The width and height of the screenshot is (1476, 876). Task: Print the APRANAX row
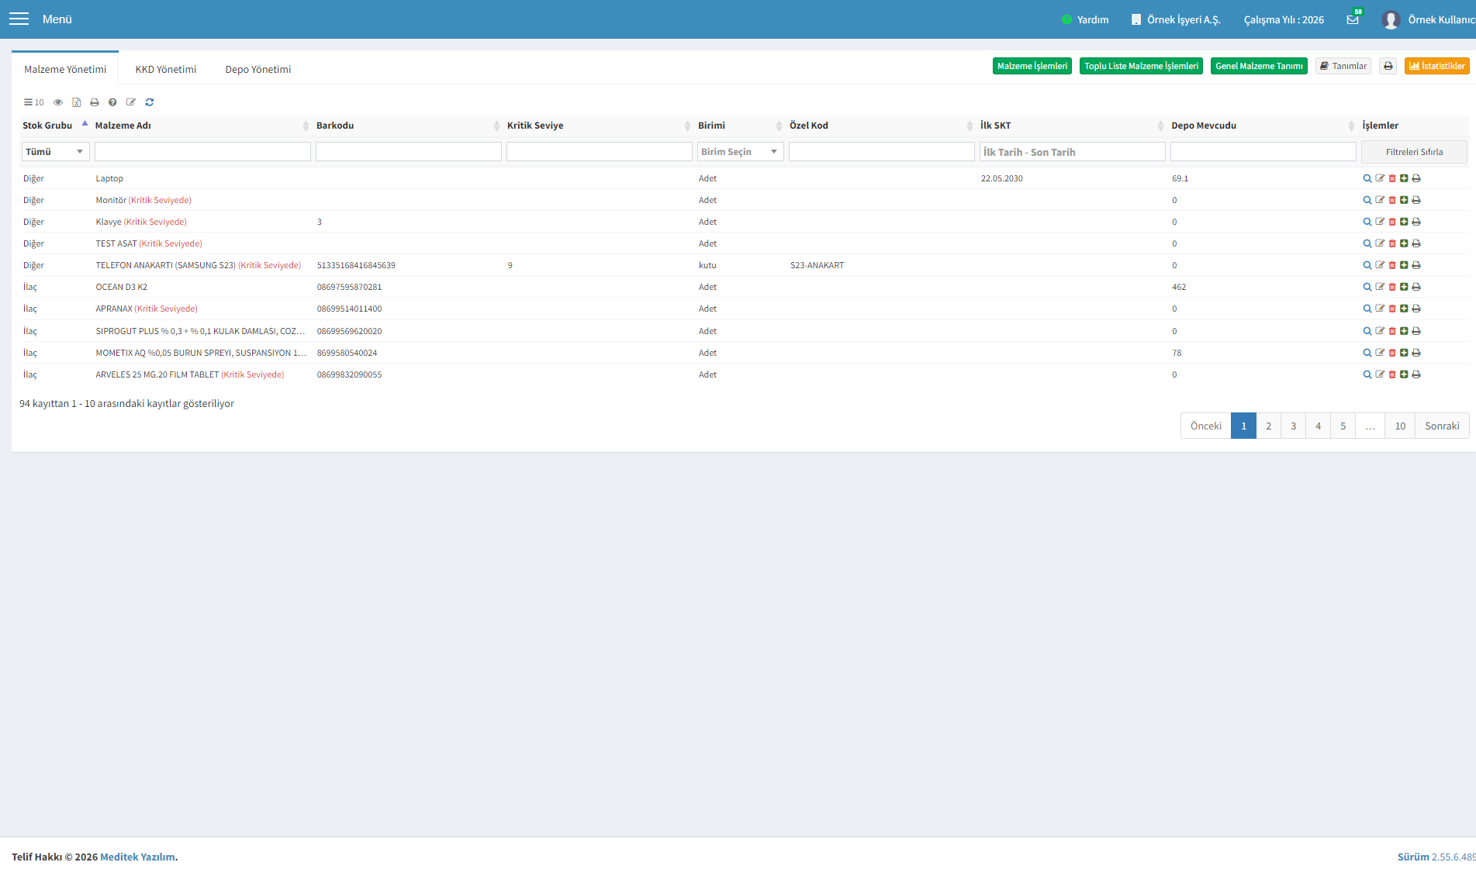pyautogui.click(x=1416, y=309)
